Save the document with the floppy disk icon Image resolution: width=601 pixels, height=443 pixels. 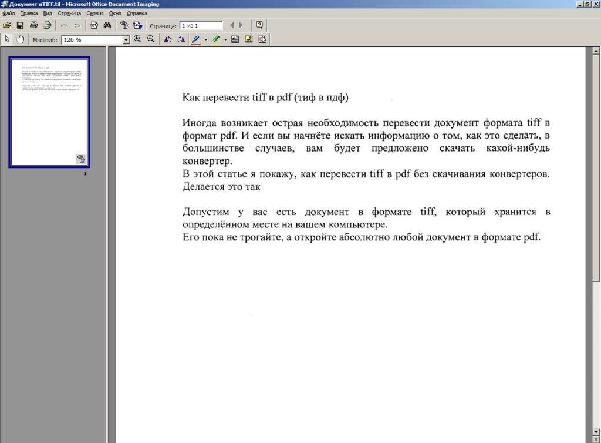20,25
